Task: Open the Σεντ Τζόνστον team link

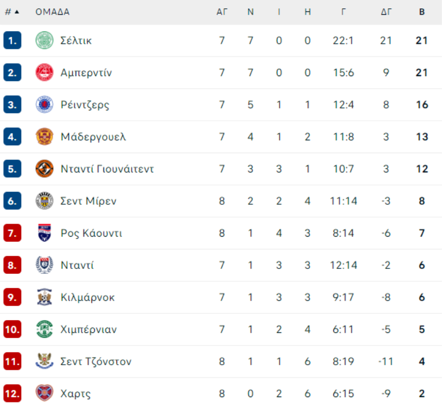Action: click(96, 362)
